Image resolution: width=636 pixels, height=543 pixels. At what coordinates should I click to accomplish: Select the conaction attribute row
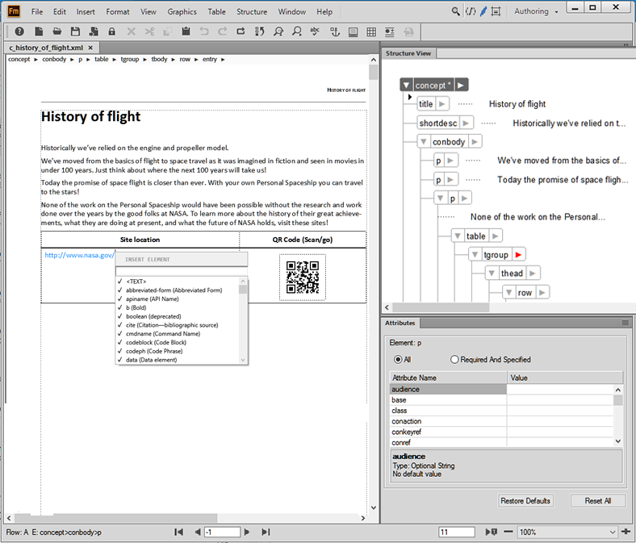point(501,421)
